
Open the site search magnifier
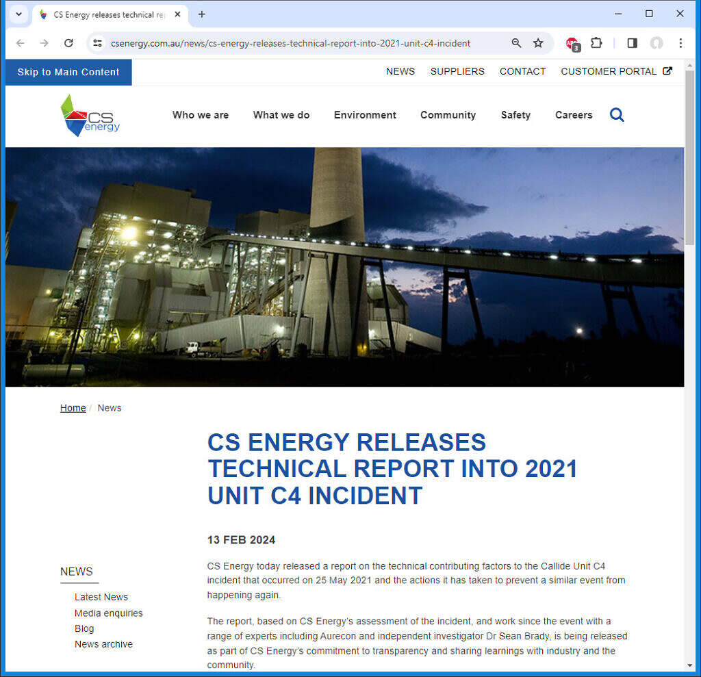[617, 115]
